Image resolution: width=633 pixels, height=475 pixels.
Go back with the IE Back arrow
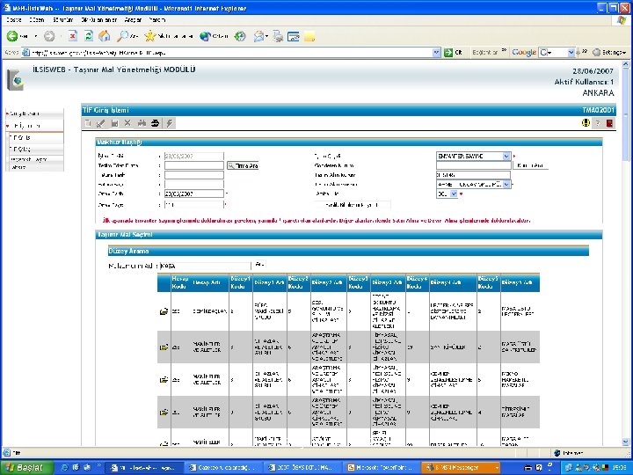(x=12, y=36)
